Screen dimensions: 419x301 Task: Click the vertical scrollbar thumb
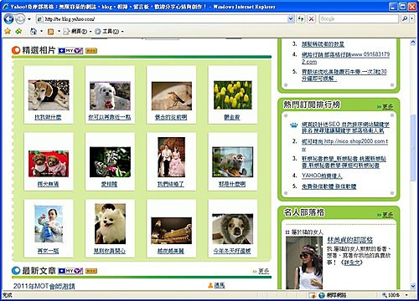(413, 148)
